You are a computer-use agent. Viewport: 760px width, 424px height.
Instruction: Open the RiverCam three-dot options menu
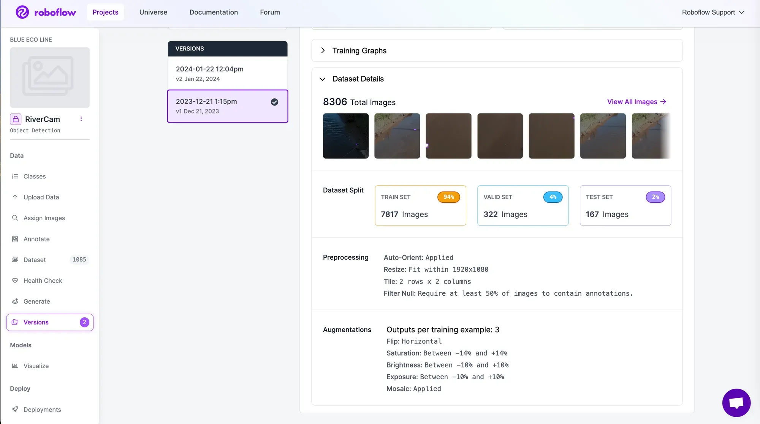(x=81, y=119)
